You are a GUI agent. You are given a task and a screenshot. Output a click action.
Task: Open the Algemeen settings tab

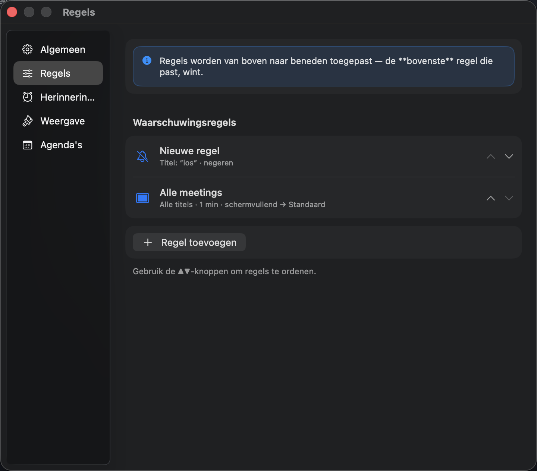tap(58, 50)
